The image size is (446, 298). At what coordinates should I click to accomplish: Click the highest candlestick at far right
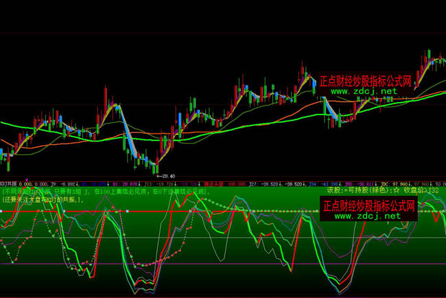428,55
